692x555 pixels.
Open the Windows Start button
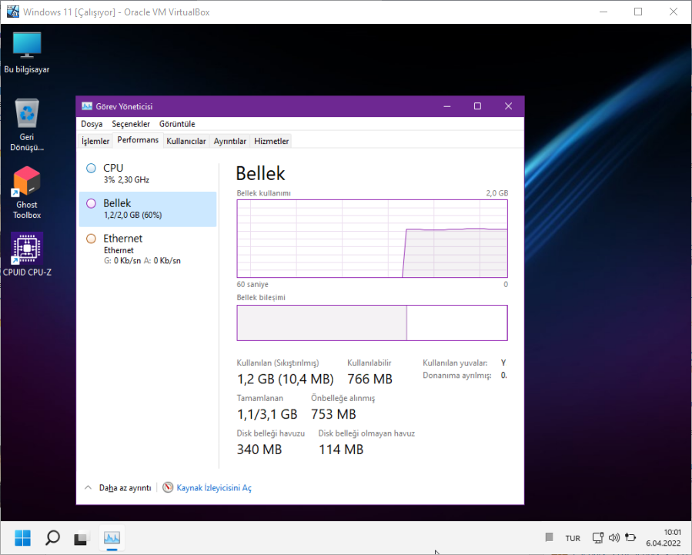(x=22, y=538)
